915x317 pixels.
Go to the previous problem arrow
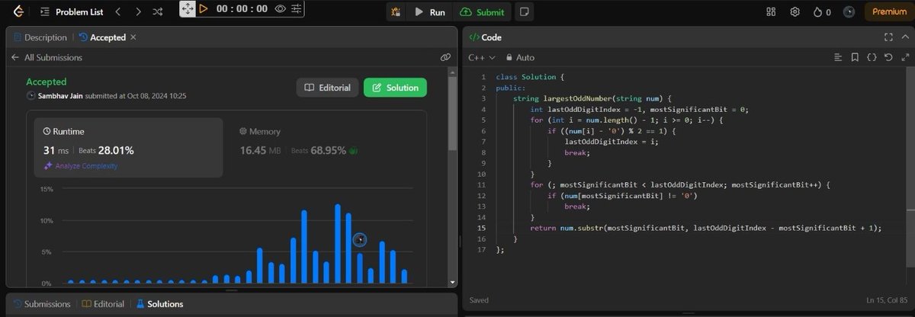[117, 12]
